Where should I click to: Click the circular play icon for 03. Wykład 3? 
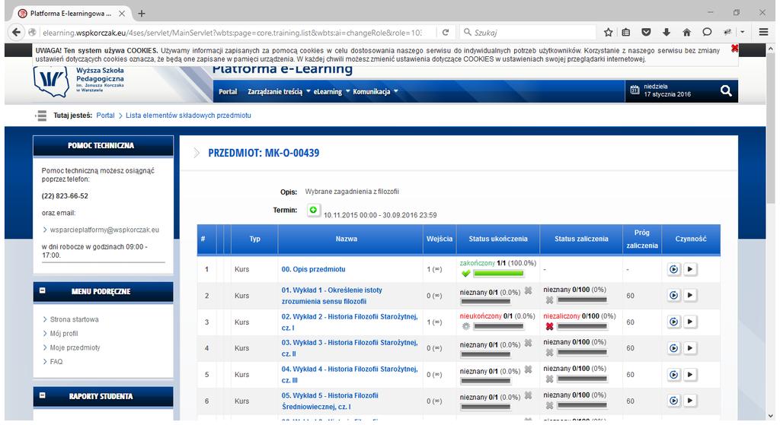click(673, 348)
